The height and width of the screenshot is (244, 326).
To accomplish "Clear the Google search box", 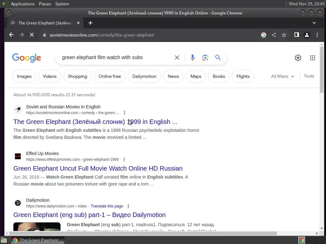I will click(x=177, y=58).
